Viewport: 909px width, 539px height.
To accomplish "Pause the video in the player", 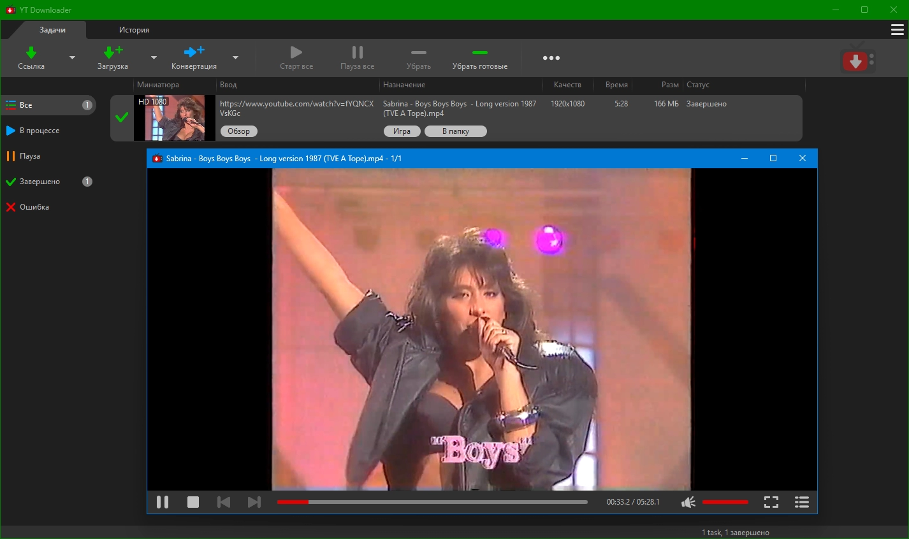I will click(x=163, y=502).
